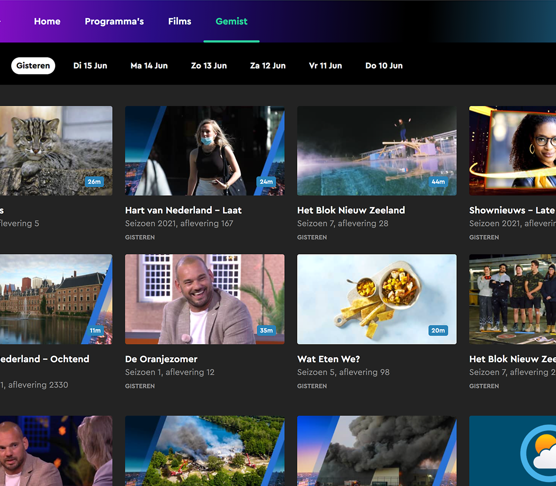Click 'Seizoen 1, aflevering 12' text
Viewport: 556px width, 486px height.
[170, 372]
